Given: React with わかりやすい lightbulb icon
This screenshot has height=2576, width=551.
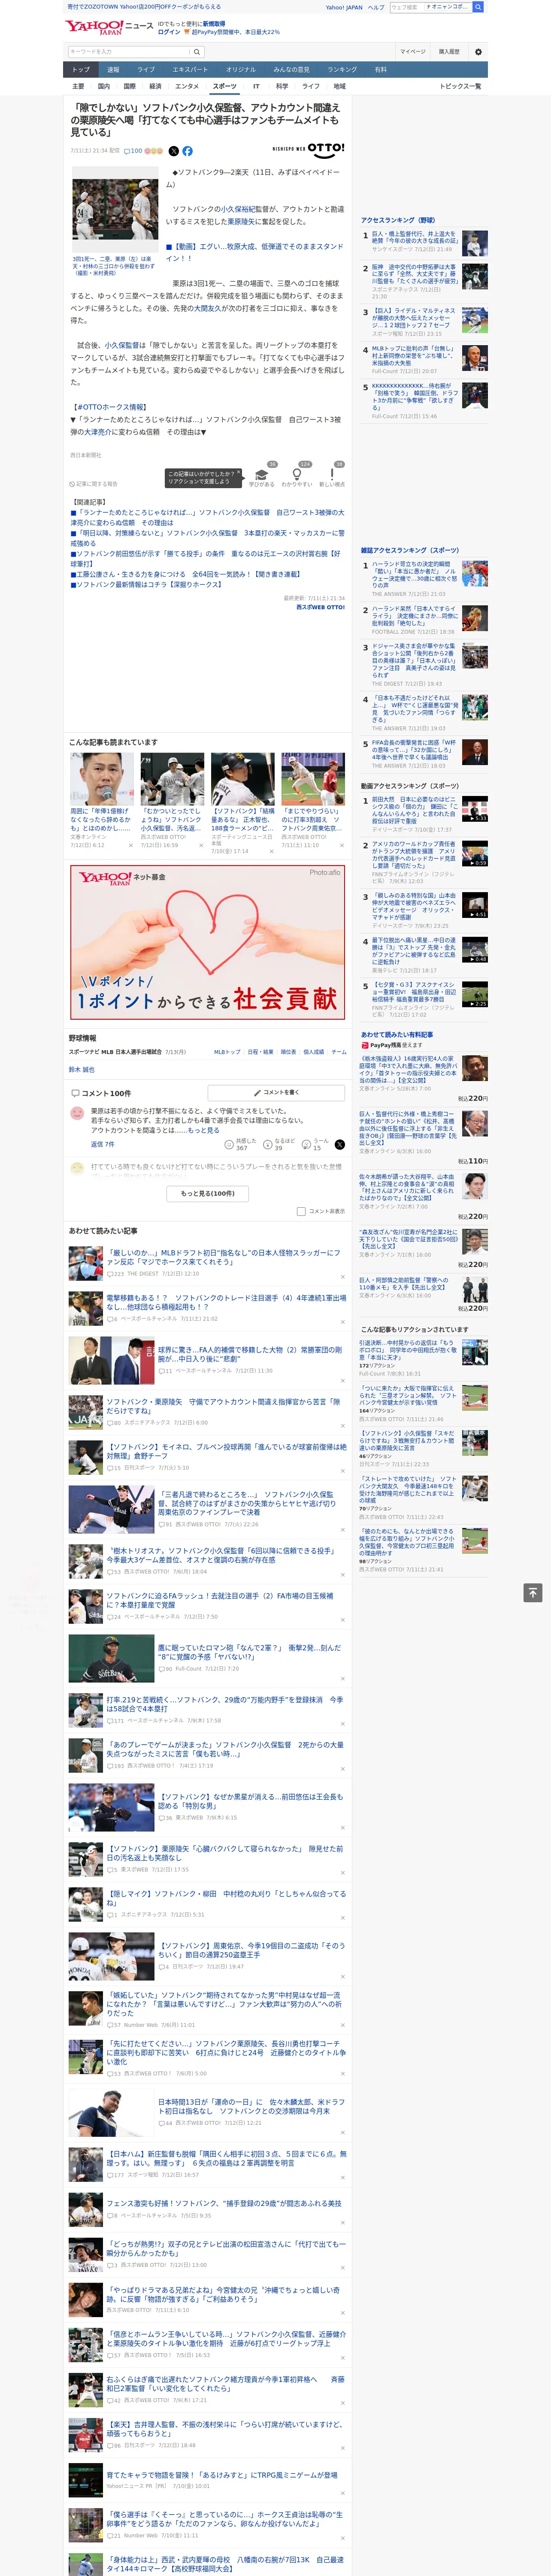Looking at the screenshot, I should tap(296, 475).
